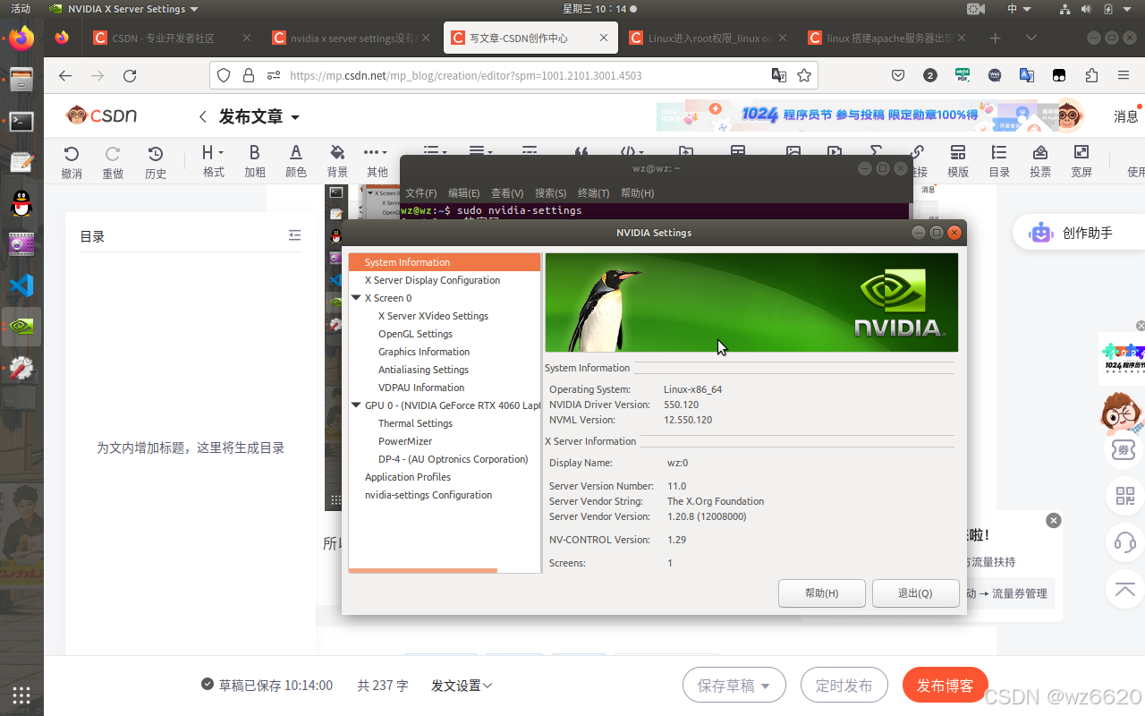Viewport: 1145px width, 716px height.
Task: Open the 编辑(E) menu in the terminal
Action: [x=463, y=192]
